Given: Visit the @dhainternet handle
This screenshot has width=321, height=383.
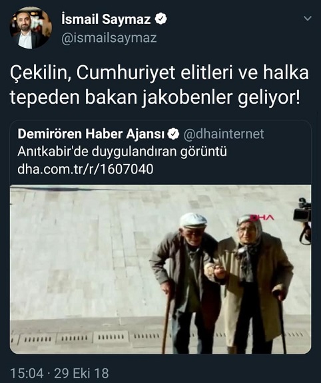Looking at the screenshot, I should pos(224,134).
